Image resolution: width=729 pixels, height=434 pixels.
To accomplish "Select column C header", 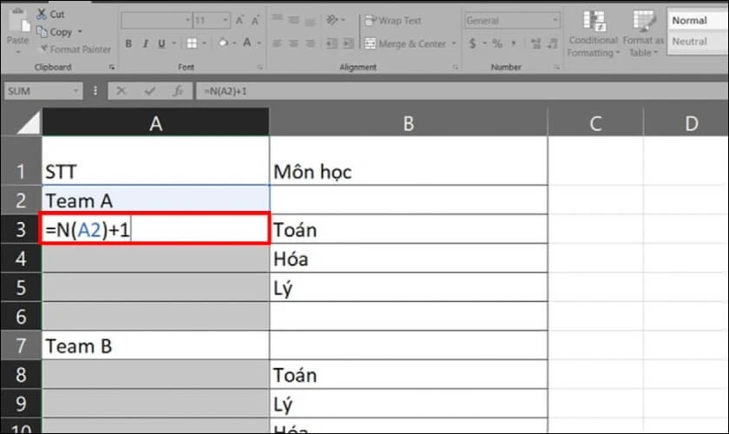I will click(595, 122).
